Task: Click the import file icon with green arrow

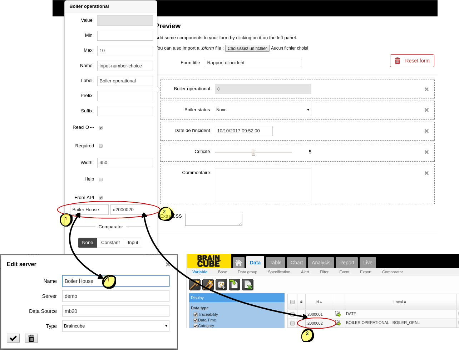Action: click(x=235, y=285)
